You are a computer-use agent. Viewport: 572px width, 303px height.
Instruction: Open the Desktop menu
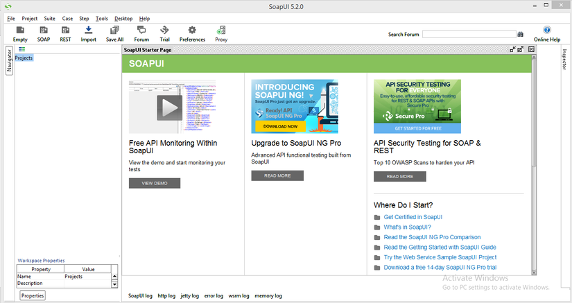pyautogui.click(x=123, y=19)
